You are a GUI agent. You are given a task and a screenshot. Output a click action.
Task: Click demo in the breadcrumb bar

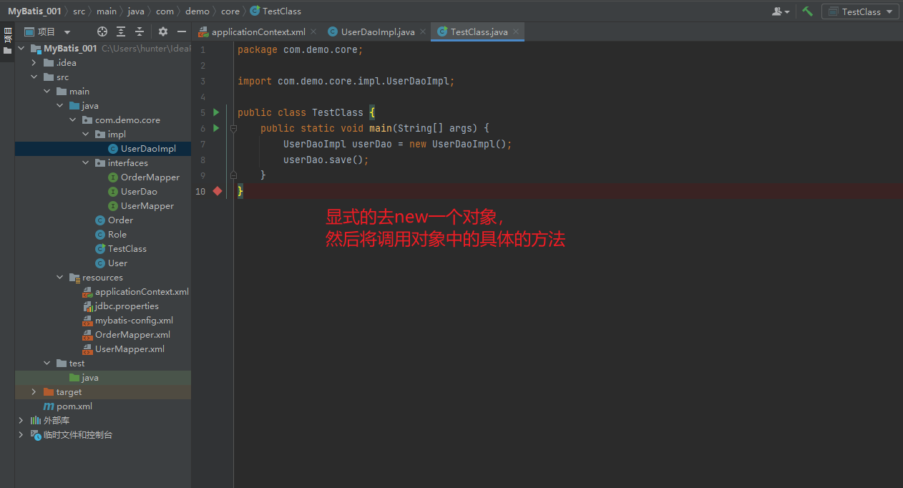point(197,11)
